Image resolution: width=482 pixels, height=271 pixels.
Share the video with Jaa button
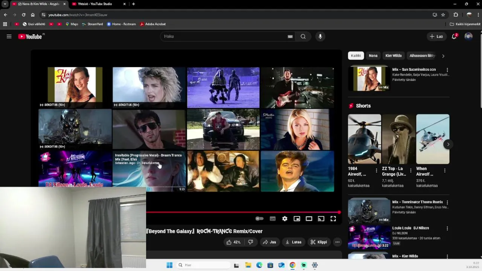point(270,242)
